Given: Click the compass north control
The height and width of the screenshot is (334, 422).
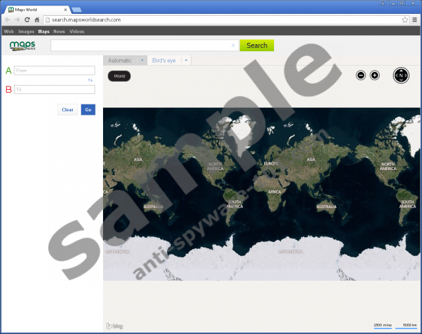Looking at the screenshot, I should pyautogui.click(x=401, y=75).
